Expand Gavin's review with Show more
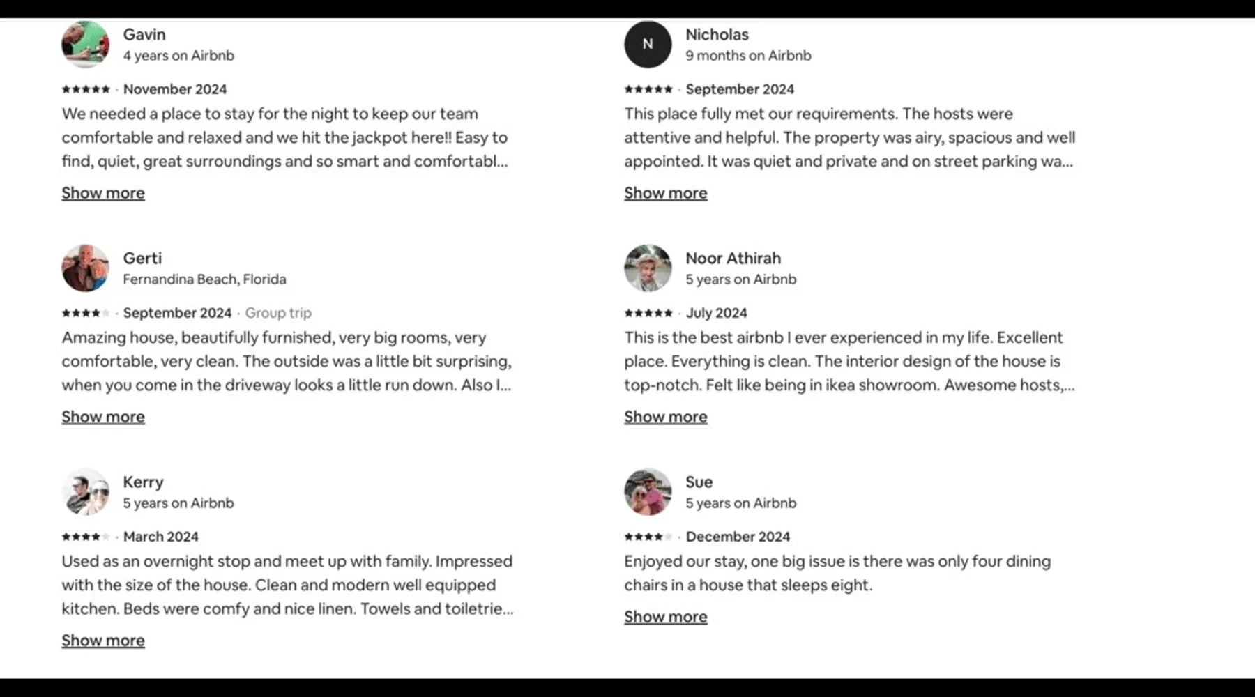 [103, 193]
